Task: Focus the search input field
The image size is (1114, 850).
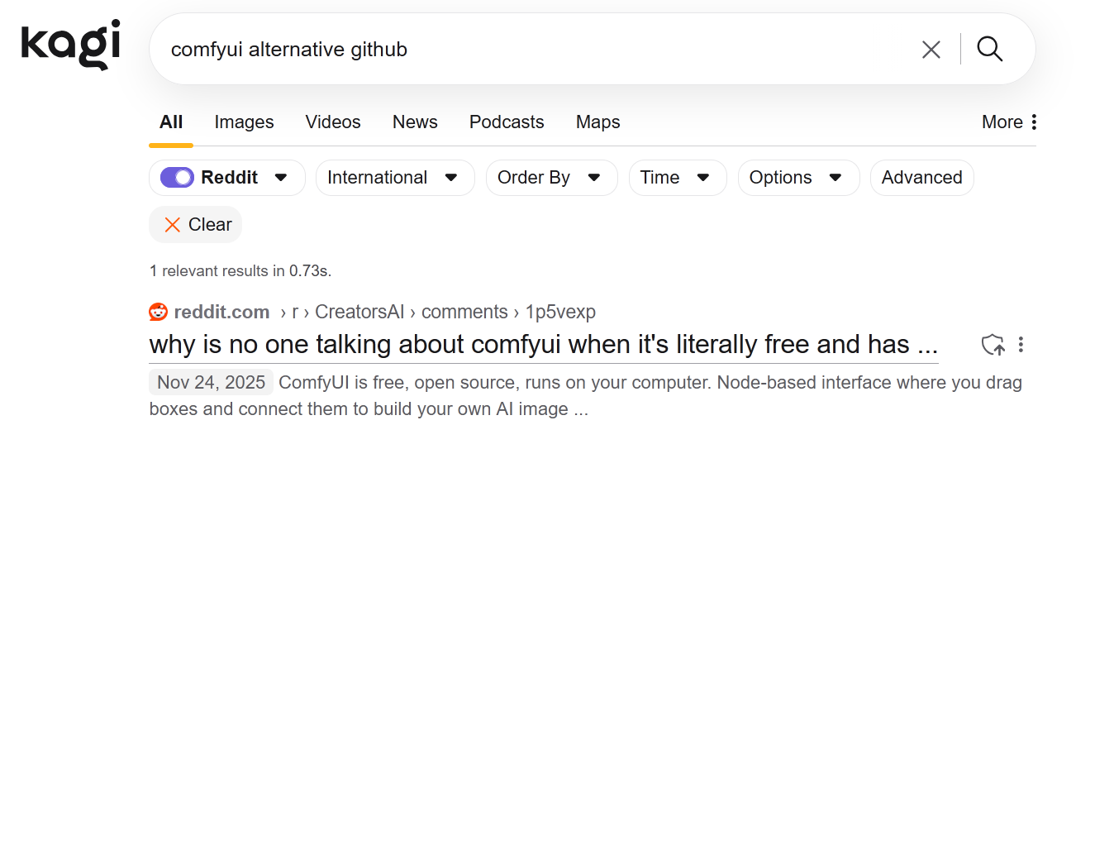Action: click(x=537, y=50)
